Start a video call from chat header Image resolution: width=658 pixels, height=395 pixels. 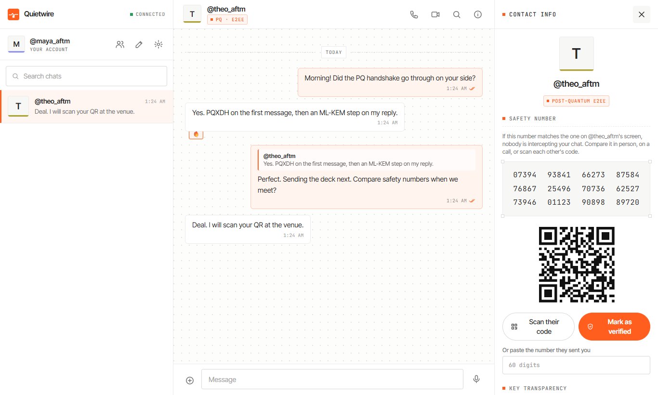[x=435, y=14]
